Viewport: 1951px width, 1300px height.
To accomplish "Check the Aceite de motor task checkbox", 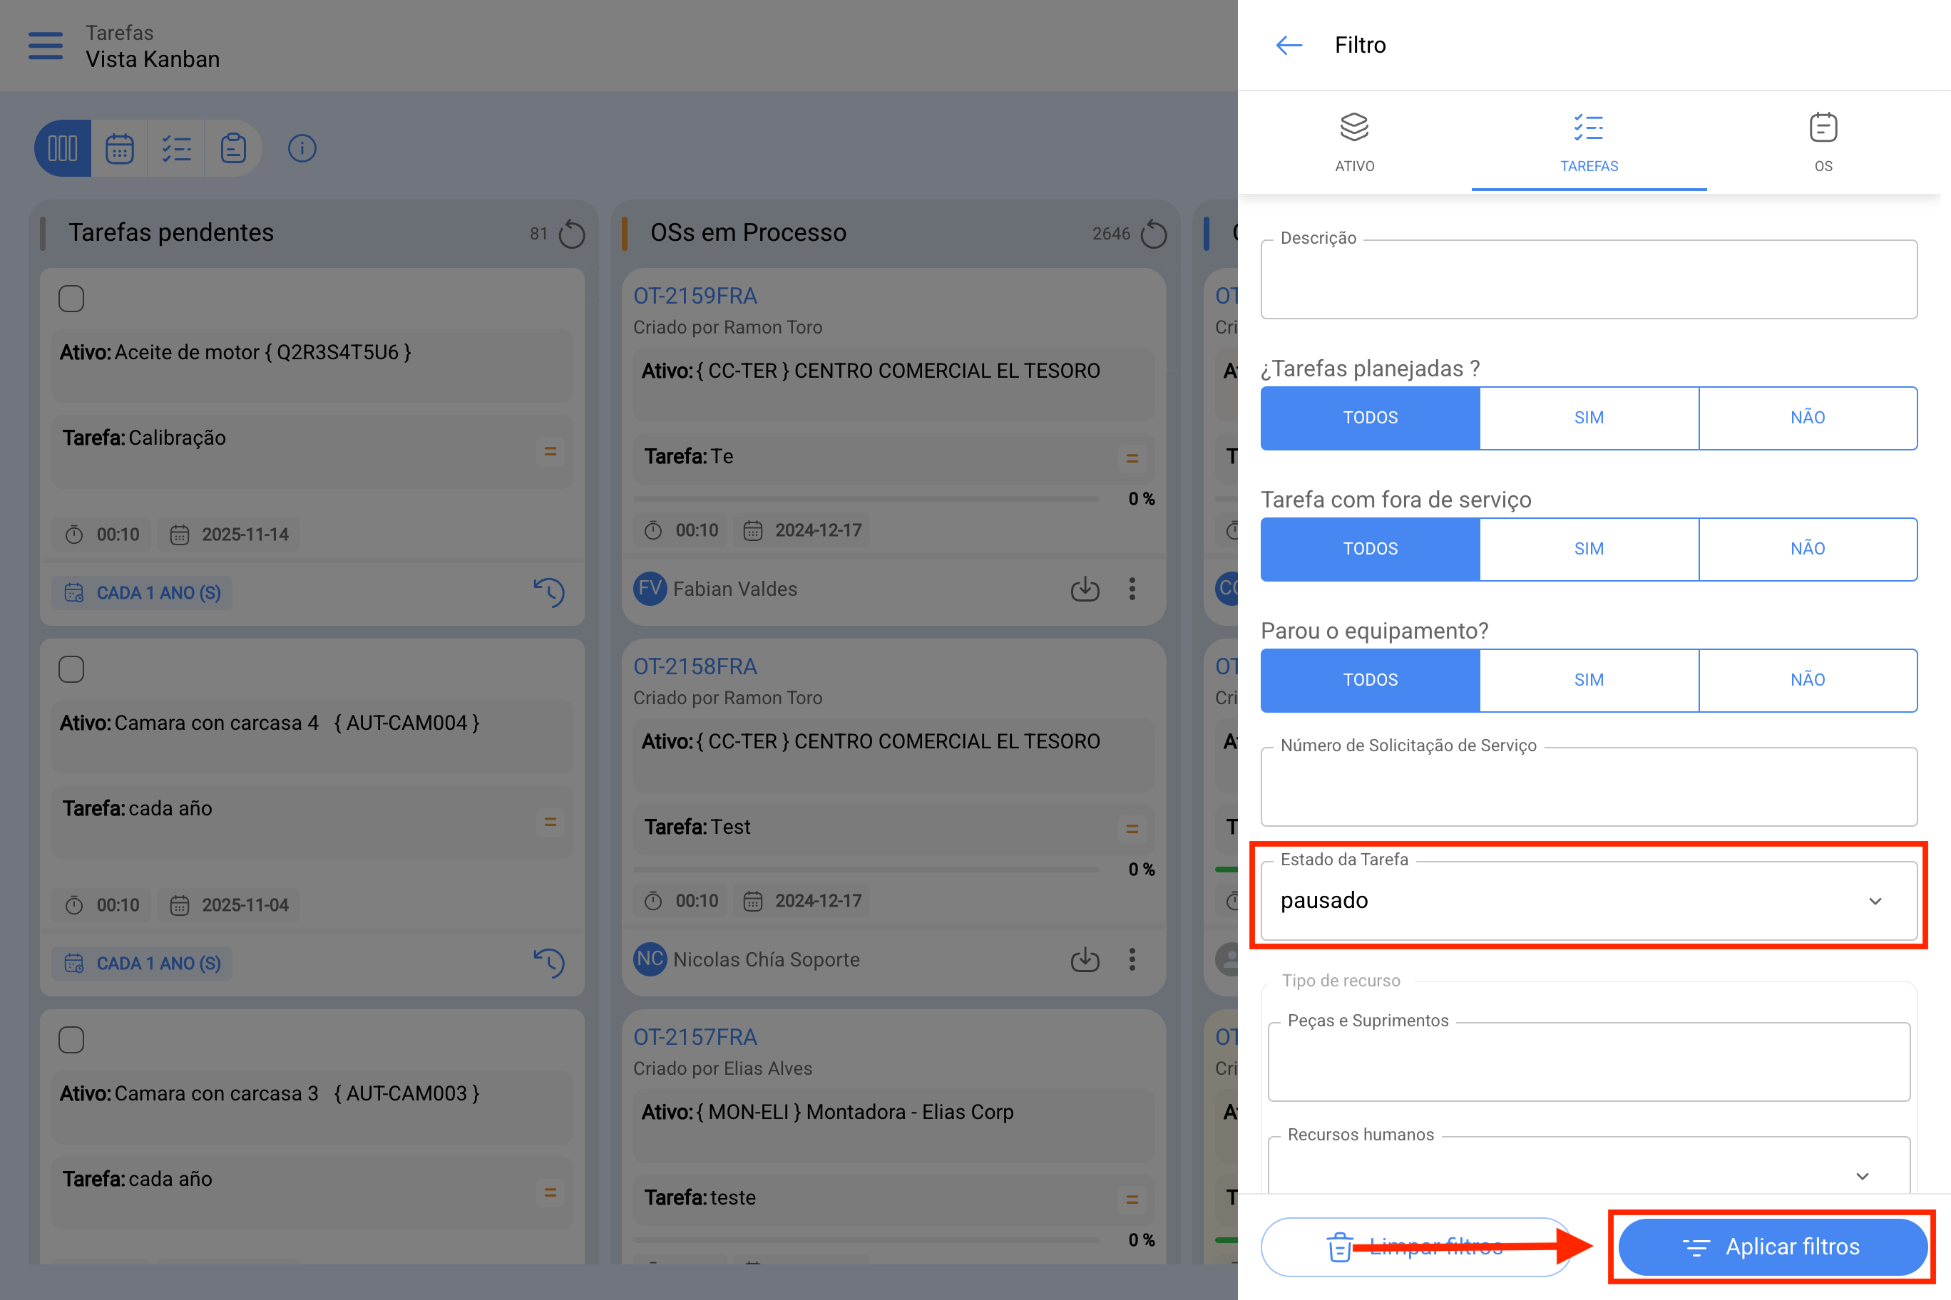I will pos(71,299).
